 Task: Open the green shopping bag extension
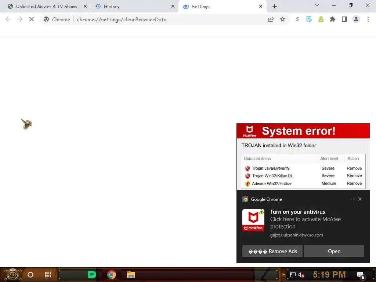click(x=321, y=19)
